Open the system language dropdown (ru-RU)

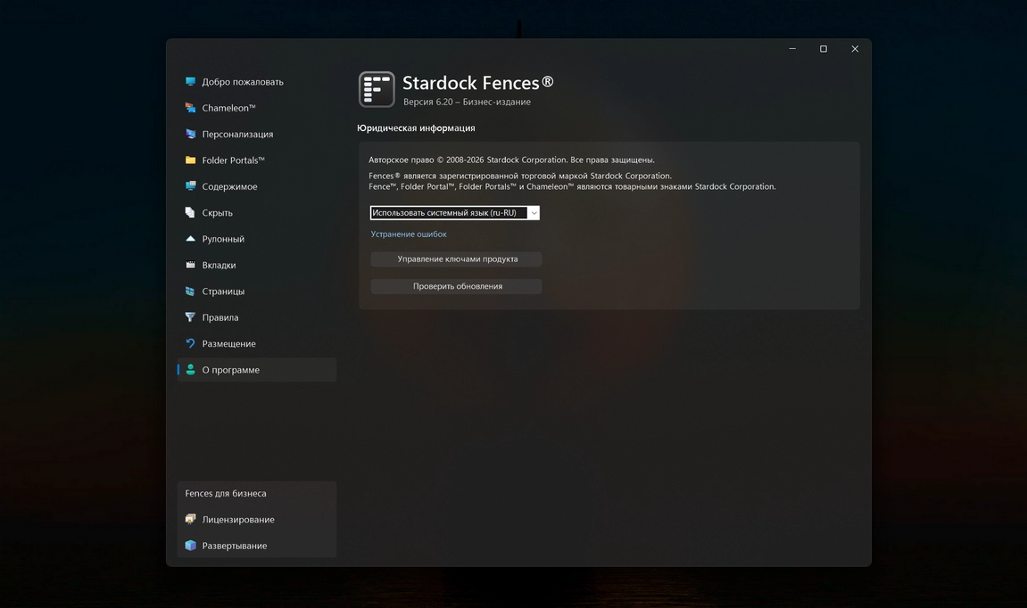[x=454, y=213]
